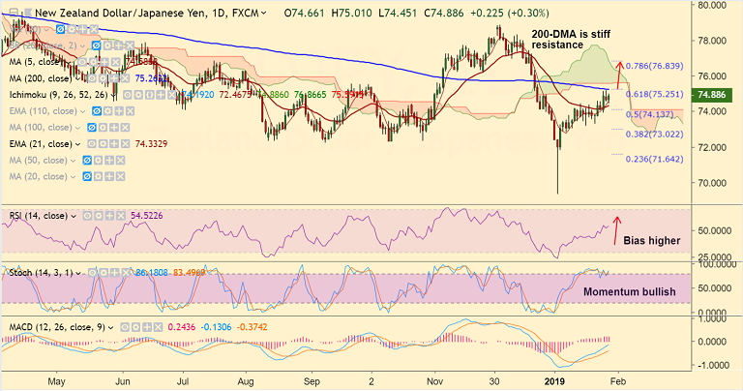Open settings gear for MA (5, close)

click(94, 62)
